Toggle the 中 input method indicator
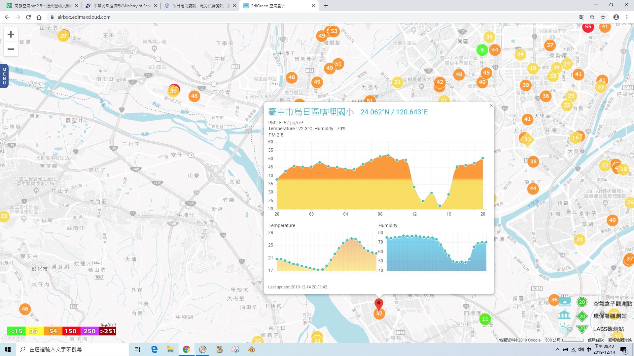Viewport: 634px width, 356px height. 588,349
